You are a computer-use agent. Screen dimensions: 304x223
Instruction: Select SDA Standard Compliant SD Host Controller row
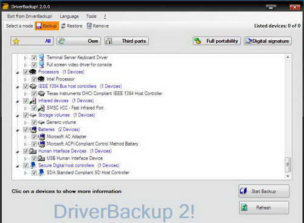coord(88,172)
